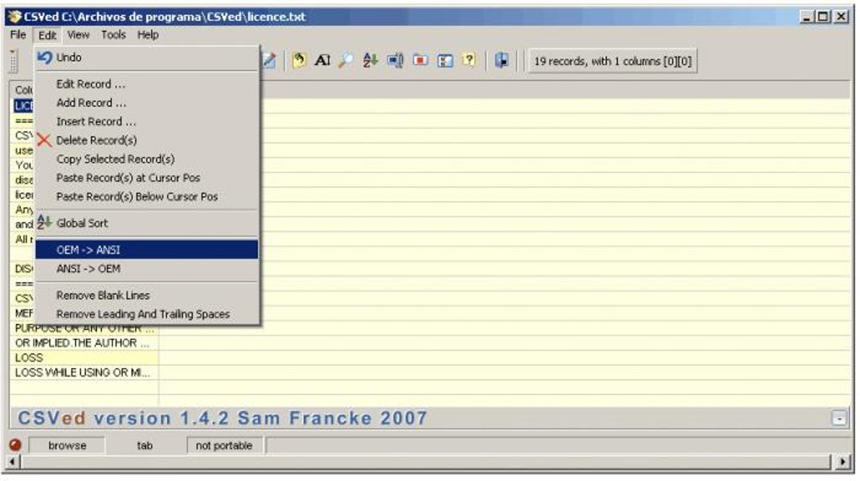Click the CSVed version banner text
860x481 pixels.
tap(222, 418)
